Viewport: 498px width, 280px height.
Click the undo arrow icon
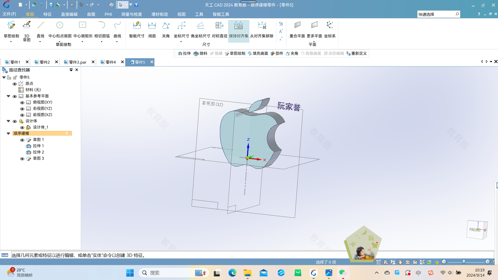(81, 5)
